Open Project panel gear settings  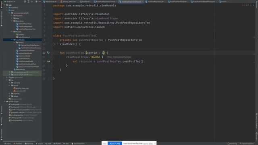pyautogui.click(x=36, y=2)
